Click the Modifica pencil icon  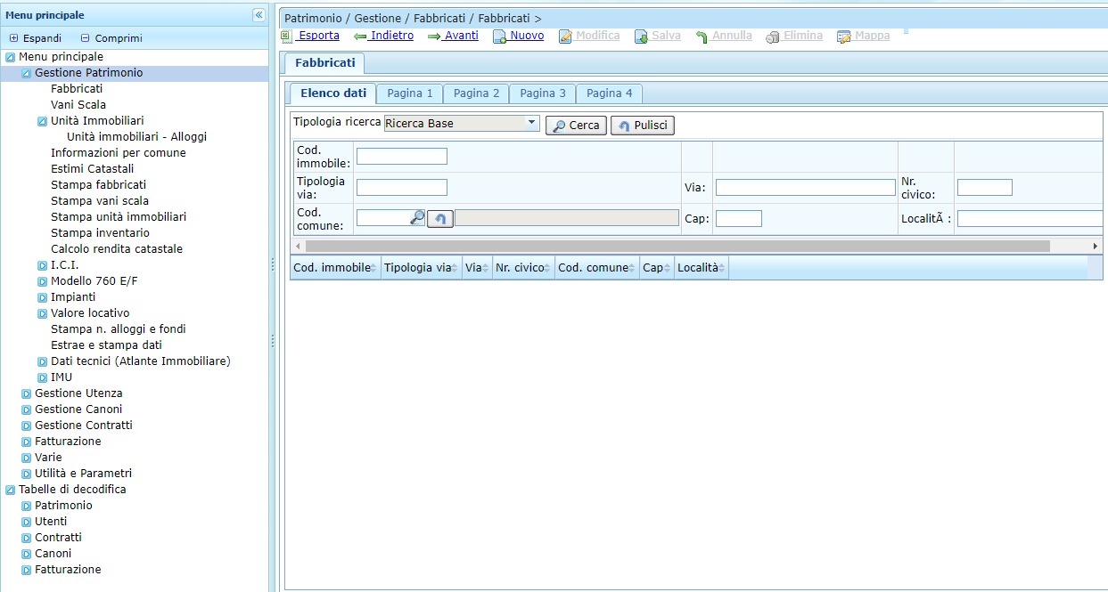coord(565,36)
